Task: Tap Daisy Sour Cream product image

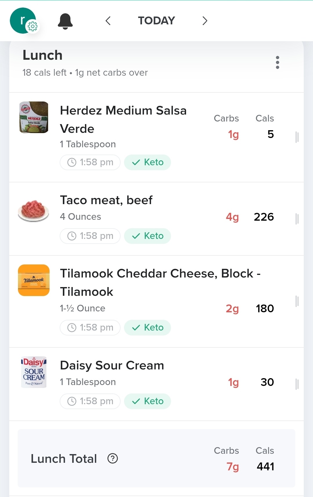Action: pos(34,372)
